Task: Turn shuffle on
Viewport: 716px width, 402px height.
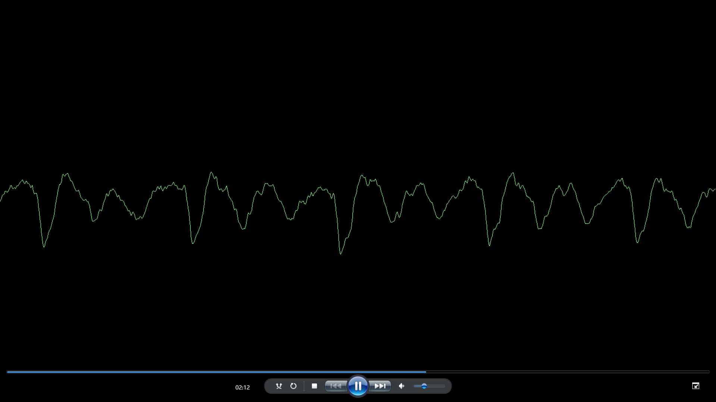Action: pos(279,386)
